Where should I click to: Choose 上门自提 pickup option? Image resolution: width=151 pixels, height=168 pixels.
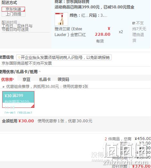click(x=13, y=14)
